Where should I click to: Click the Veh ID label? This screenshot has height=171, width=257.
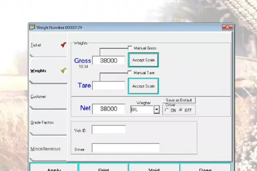[x=80, y=130]
